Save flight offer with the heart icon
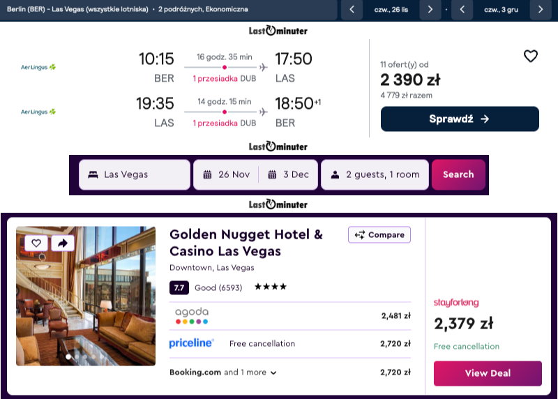The image size is (558, 399). pyautogui.click(x=530, y=57)
